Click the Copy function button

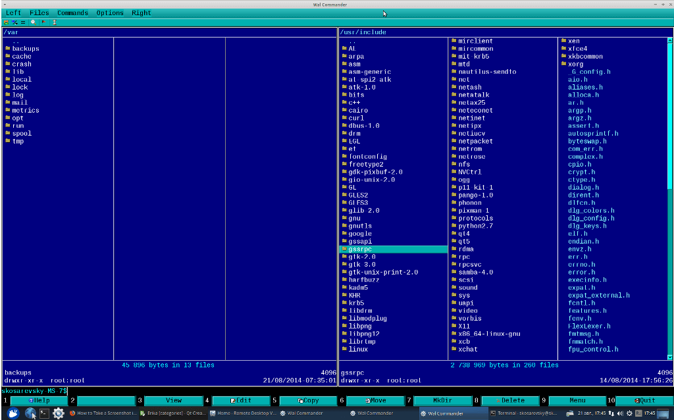point(307,400)
